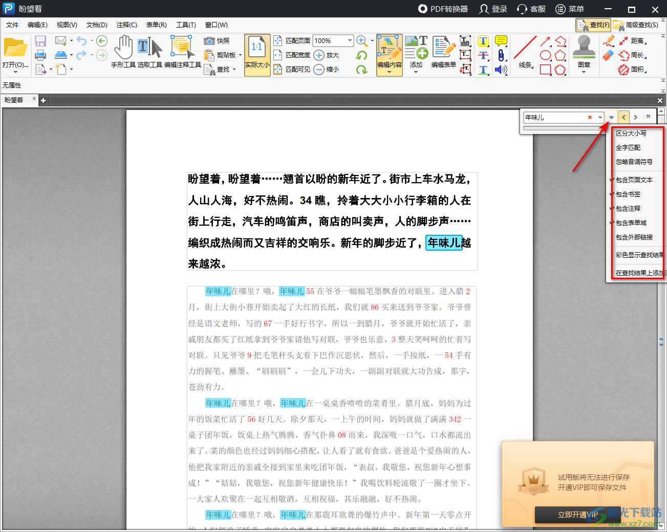Screen dimensions: 667x532
Task: Select the Eraser tool icon
Action: click(608, 55)
